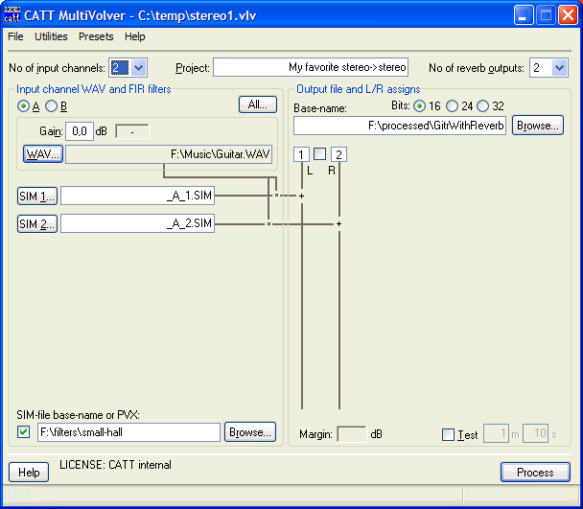Open the Presets menu
Image resolution: width=583 pixels, height=509 pixels.
pos(96,36)
